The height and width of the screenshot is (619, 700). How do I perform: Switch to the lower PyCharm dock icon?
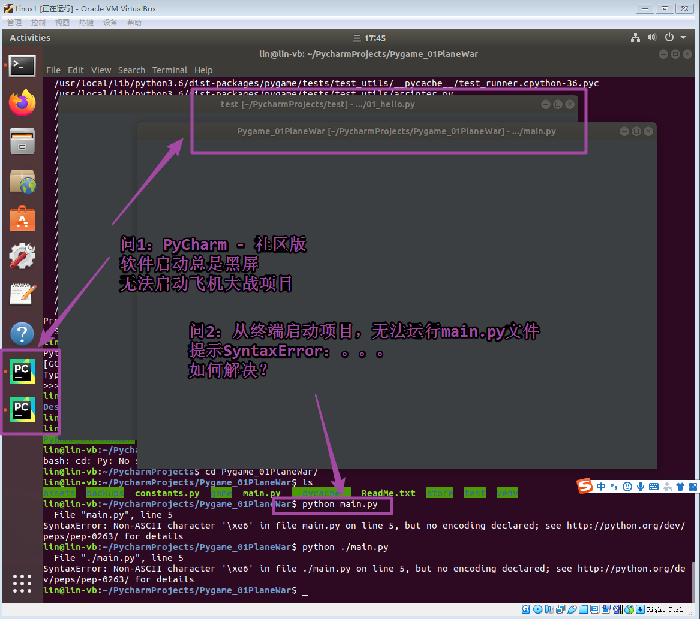point(22,409)
